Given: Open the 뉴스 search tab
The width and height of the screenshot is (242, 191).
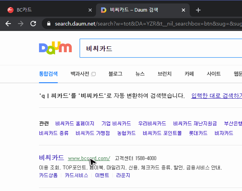Looking at the screenshot, I should tap(140, 74).
